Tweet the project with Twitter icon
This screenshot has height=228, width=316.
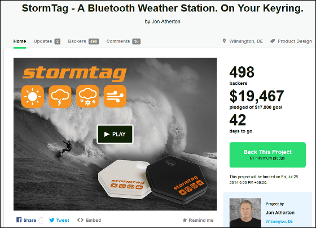(x=51, y=220)
